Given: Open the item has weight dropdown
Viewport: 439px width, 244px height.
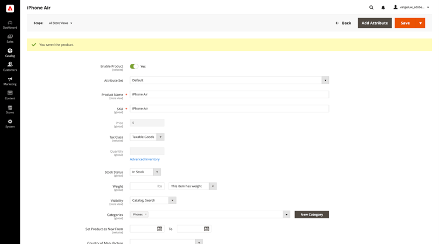Looking at the screenshot, I should tap(193, 186).
